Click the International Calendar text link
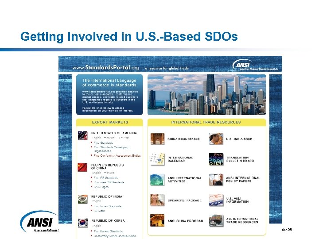319x239 pixels. point(180,159)
